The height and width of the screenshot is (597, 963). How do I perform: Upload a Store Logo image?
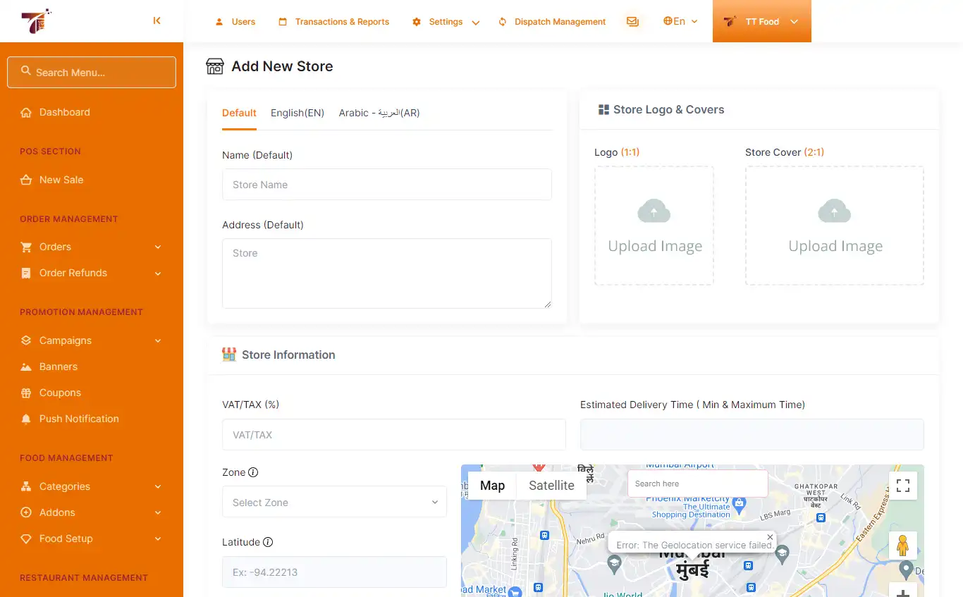654,226
